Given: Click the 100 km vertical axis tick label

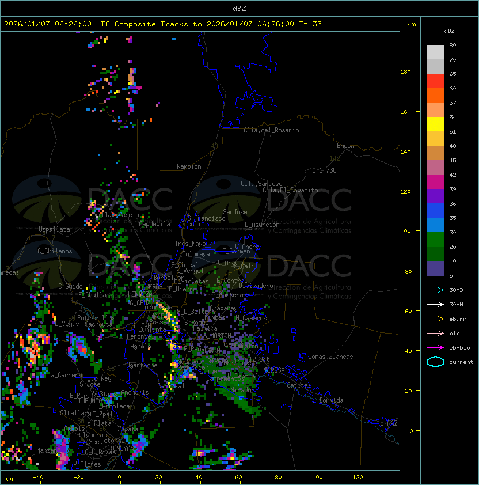Looking at the screenshot, I should [x=405, y=232].
